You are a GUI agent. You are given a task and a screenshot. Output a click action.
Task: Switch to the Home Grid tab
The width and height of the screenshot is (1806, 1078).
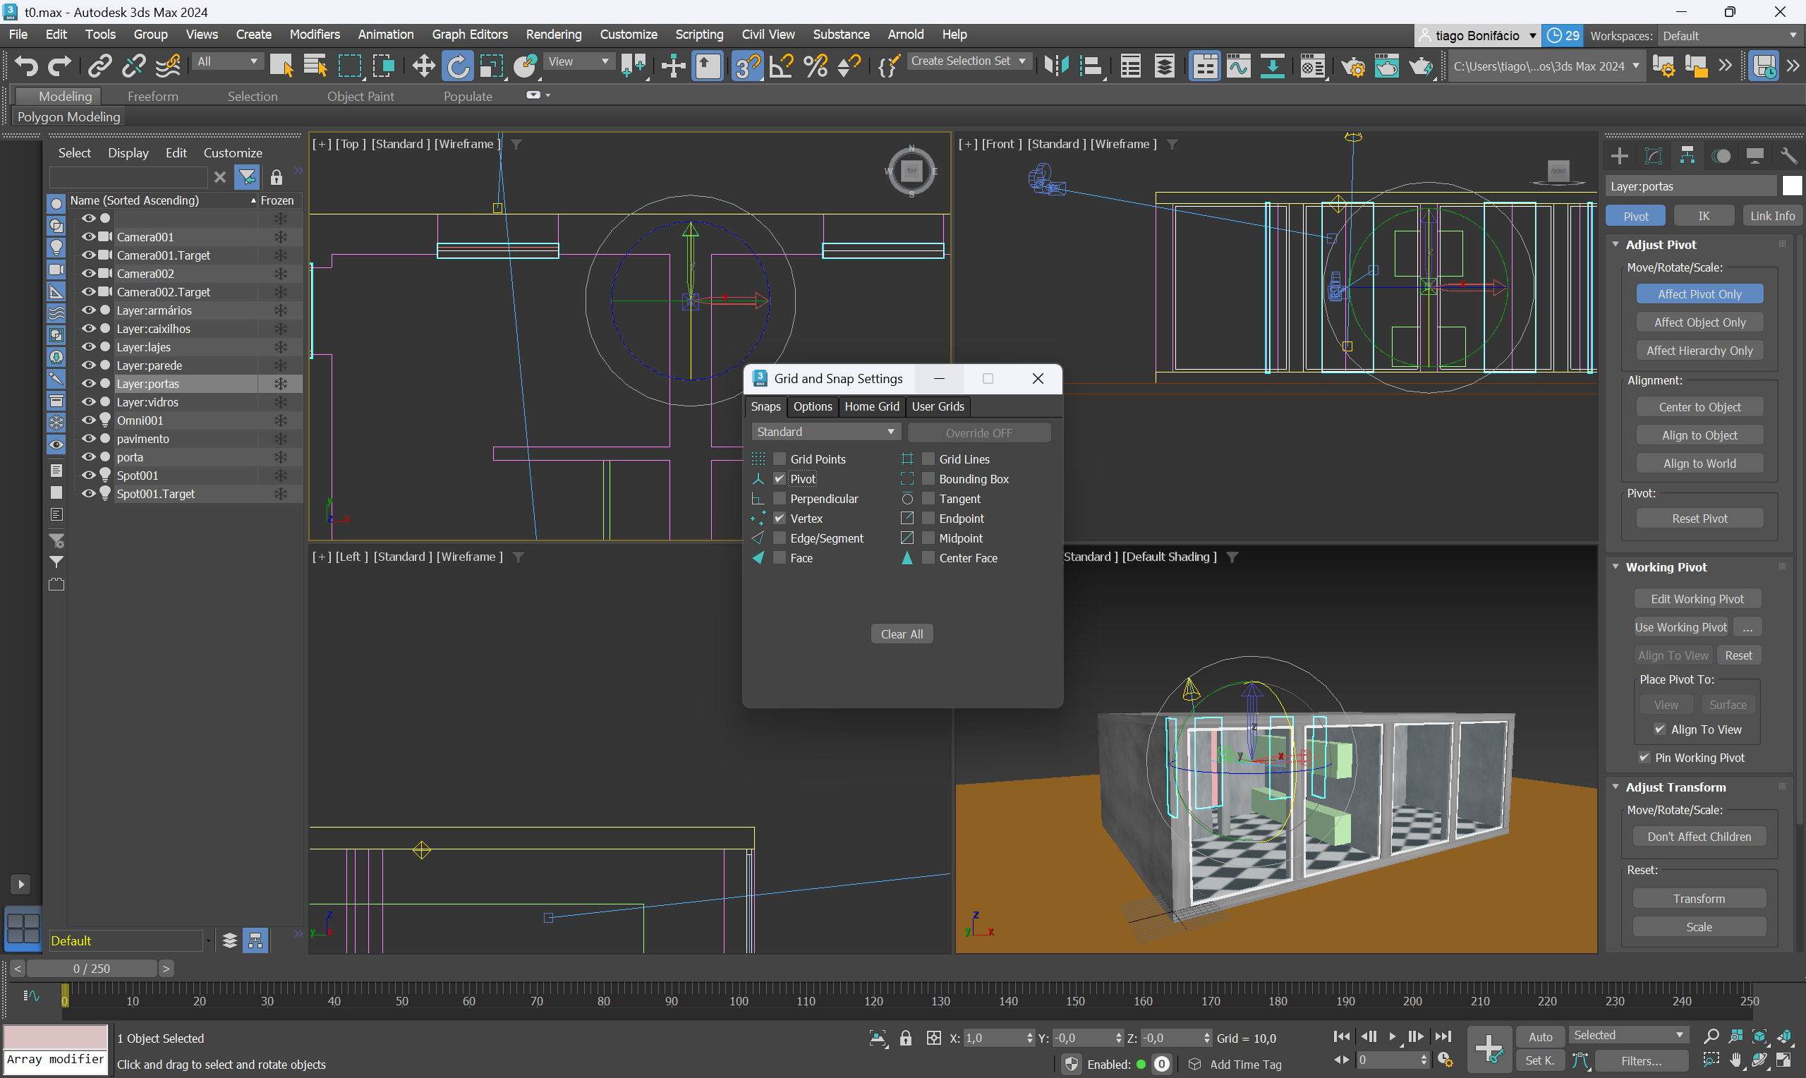pyautogui.click(x=871, y=407)
